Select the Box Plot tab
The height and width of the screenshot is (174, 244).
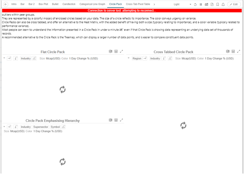[x=44, y=4]
